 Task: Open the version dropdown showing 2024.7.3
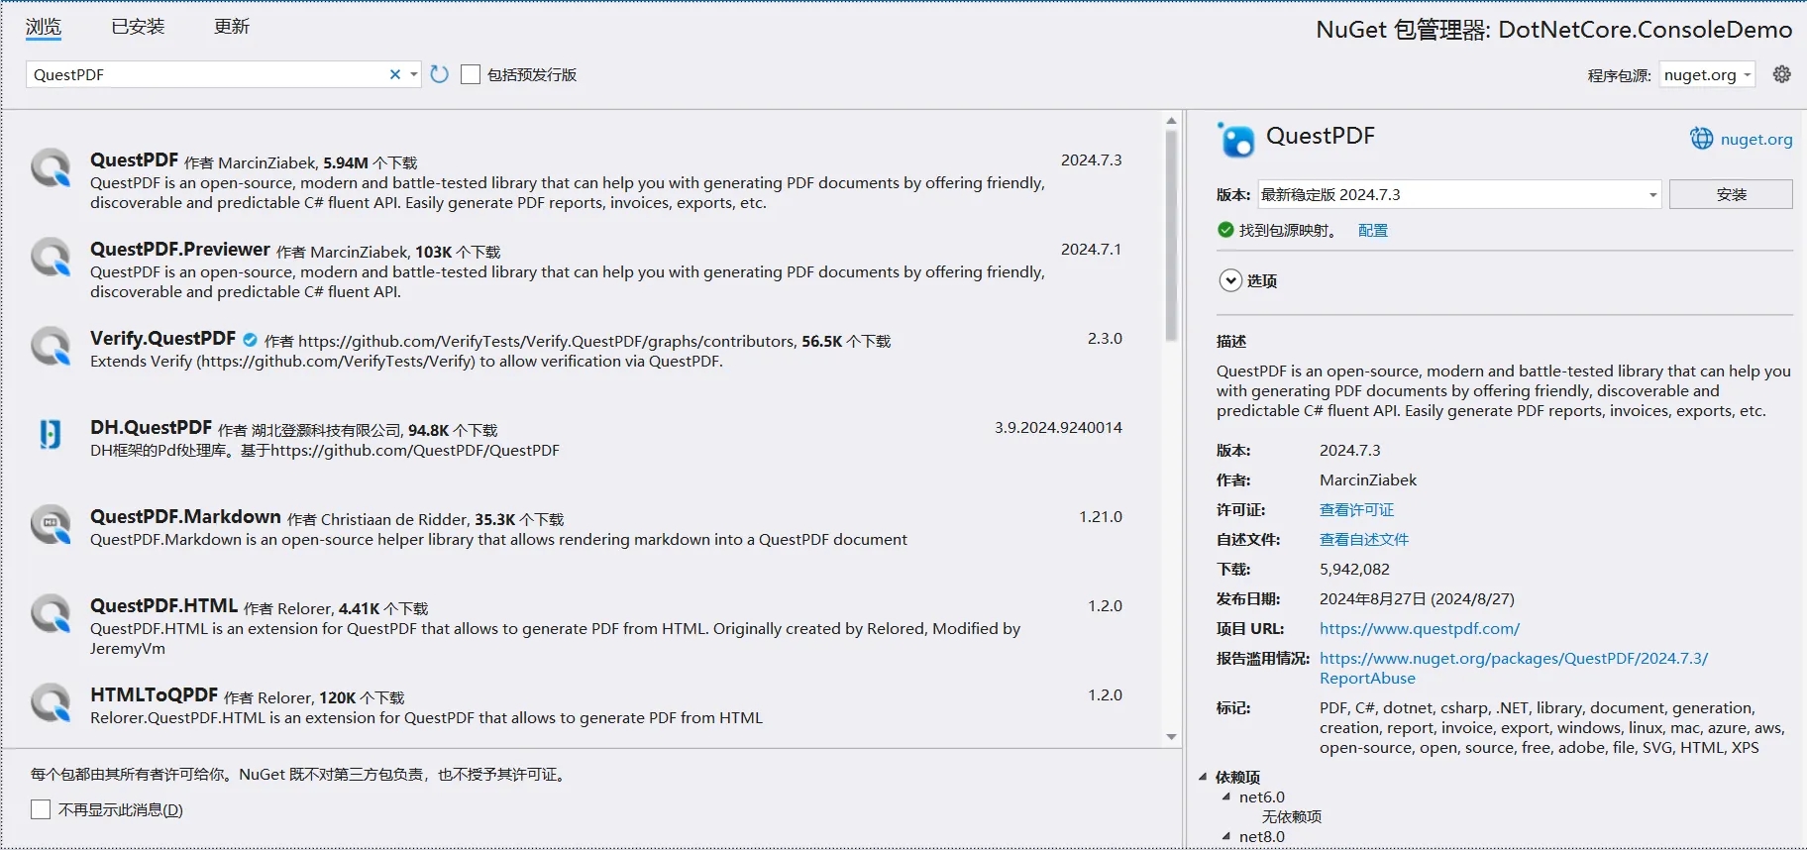click(x=1458, y=194)
